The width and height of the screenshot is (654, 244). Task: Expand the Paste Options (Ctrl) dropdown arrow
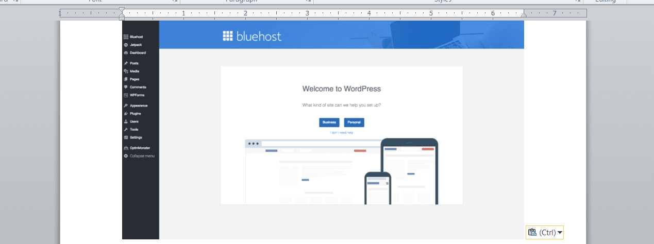560,233
